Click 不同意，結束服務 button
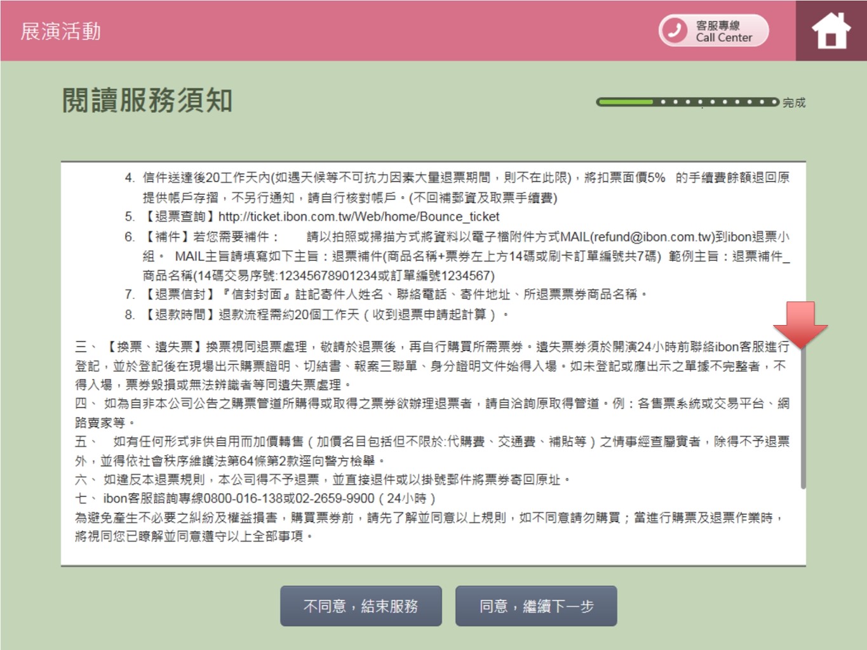 pos(361,606)
